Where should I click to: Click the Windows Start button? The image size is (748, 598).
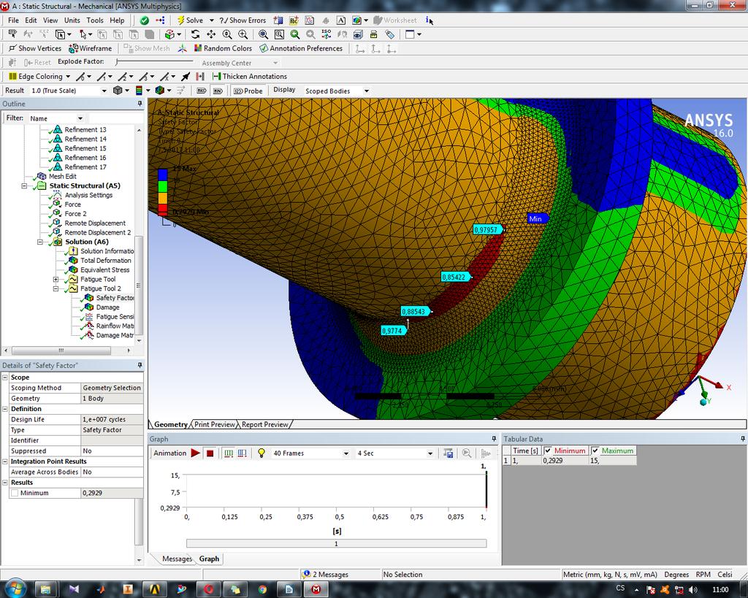pyautogui.click(x=15, y=589)
